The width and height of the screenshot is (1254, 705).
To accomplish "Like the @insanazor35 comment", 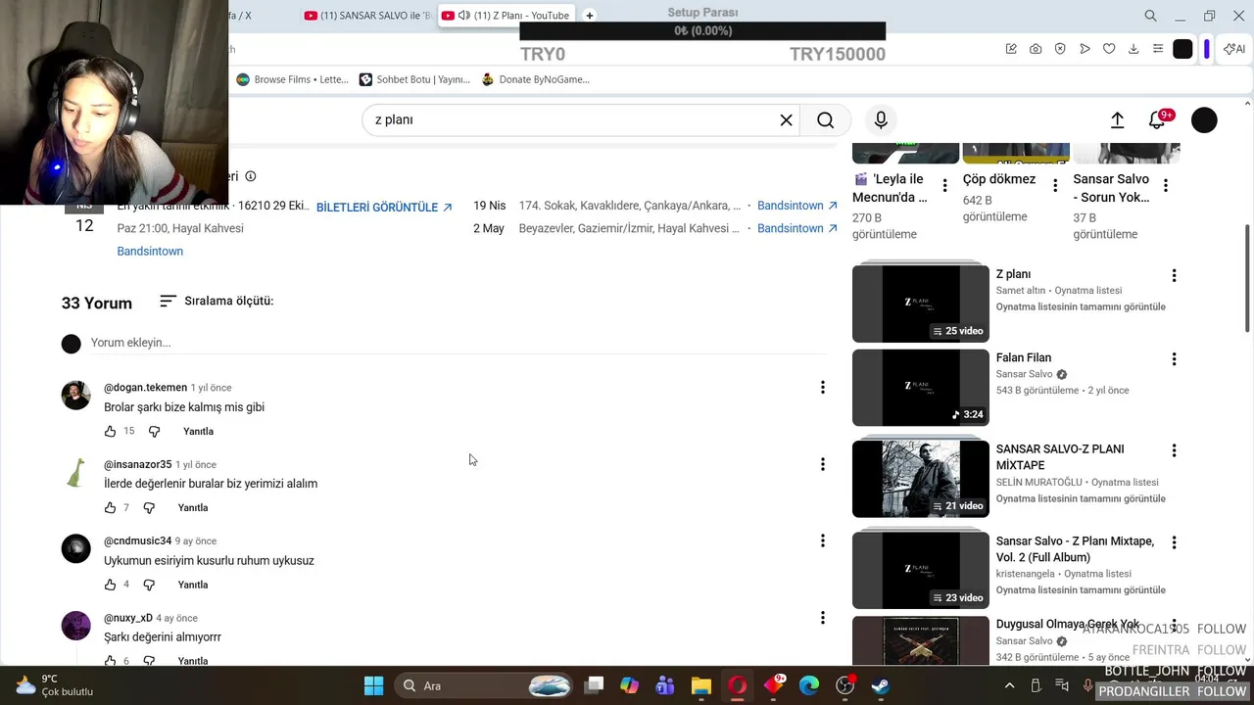I will coord(110,507).
